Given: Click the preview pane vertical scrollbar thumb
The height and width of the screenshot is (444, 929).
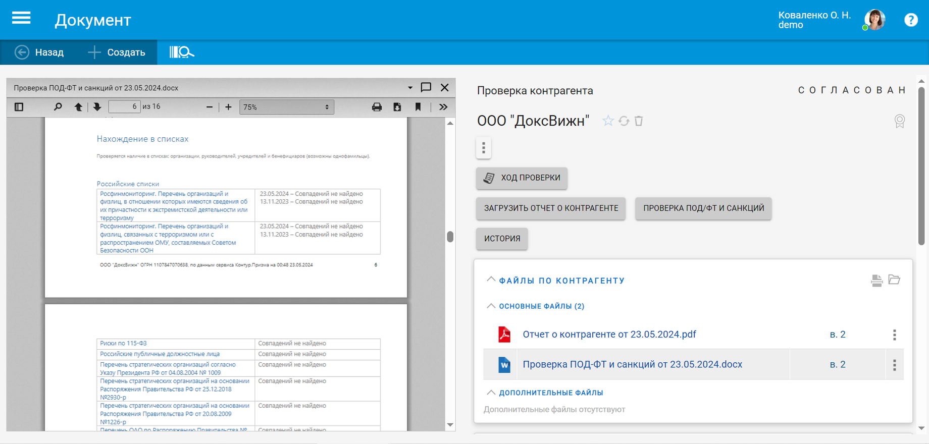Looking at the screenshot, I should (x=450, y=237).
